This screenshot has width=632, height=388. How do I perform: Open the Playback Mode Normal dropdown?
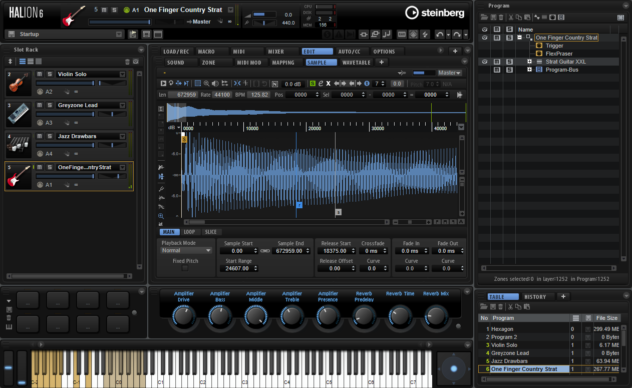coord(186,250)
